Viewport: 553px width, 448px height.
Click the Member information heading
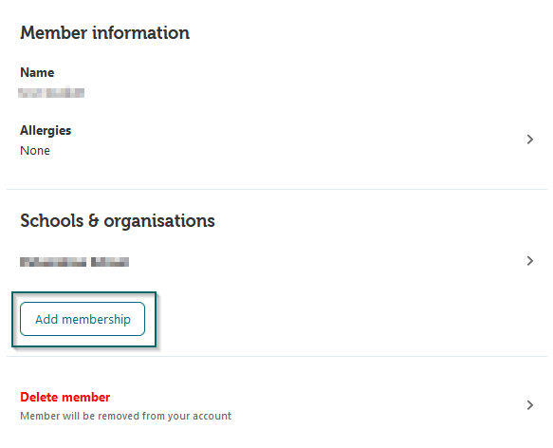(104, 33)
